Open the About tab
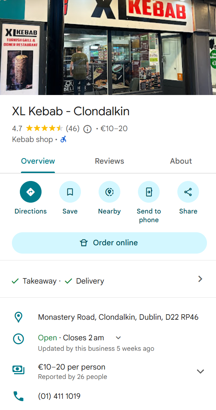 [181, 161]
